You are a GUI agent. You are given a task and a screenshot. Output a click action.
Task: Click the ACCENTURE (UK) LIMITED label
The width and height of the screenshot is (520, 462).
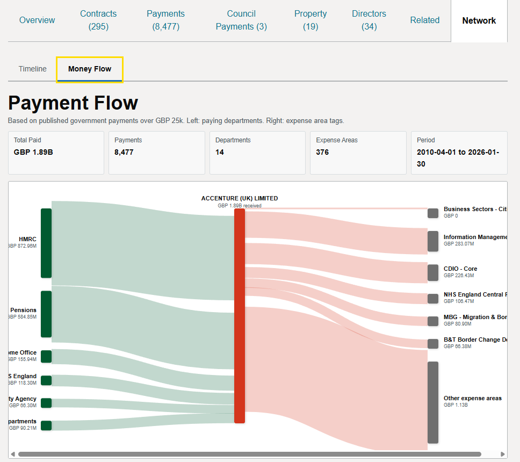coord(240,198)
